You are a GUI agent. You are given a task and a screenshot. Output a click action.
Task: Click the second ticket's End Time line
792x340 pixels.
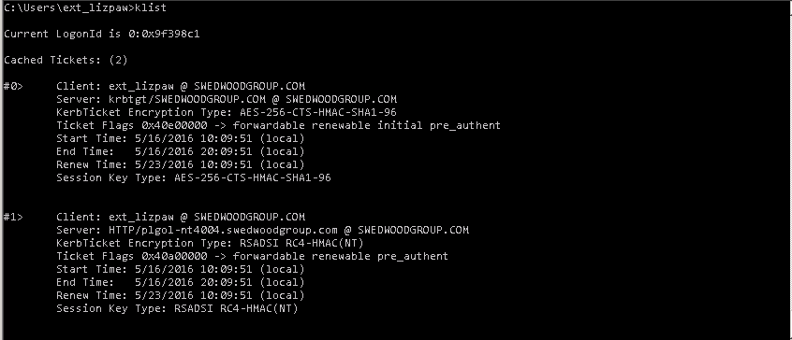181,283
